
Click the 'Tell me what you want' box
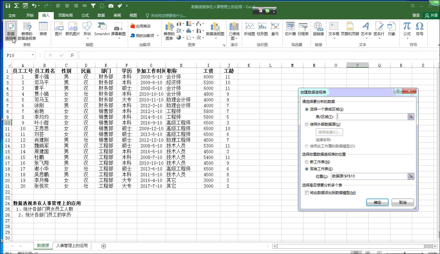(x=166, y=15)
